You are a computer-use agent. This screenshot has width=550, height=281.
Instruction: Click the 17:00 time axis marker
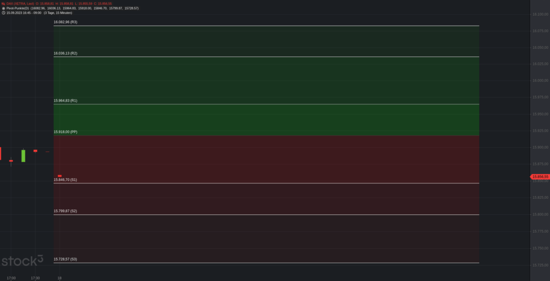tap(11, 278)
